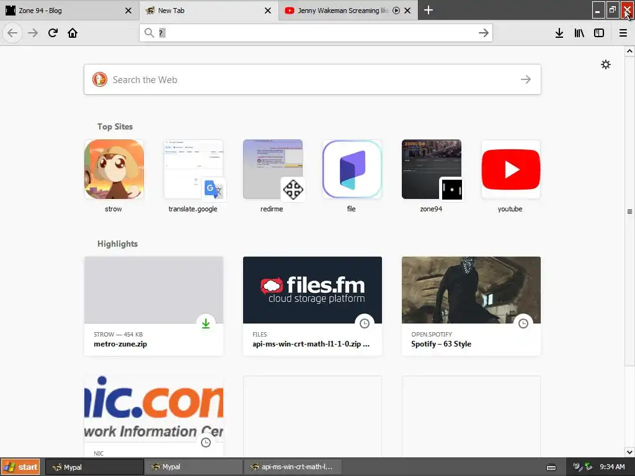Open the downloads panel

pos(559,33)
